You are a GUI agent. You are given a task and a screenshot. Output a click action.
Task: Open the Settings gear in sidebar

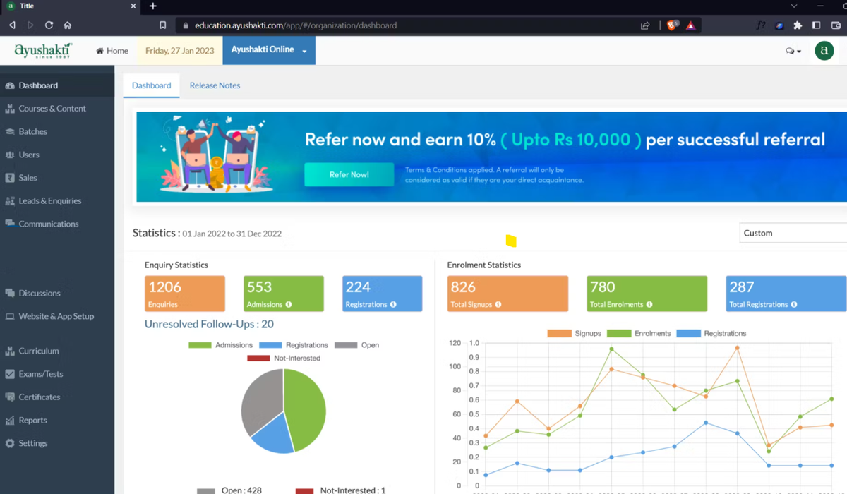pos(10,443)
